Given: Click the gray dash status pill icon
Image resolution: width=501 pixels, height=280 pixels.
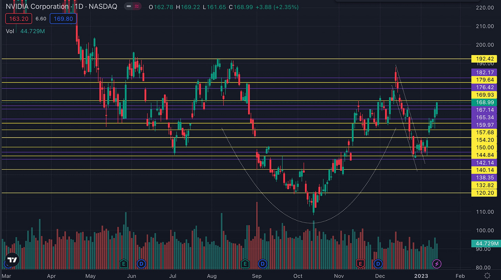Looking at the screenshot, I should tap(129, 7).
